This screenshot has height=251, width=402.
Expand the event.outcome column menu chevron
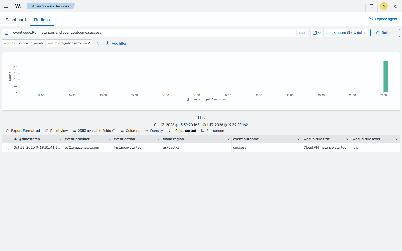point(299,139)
